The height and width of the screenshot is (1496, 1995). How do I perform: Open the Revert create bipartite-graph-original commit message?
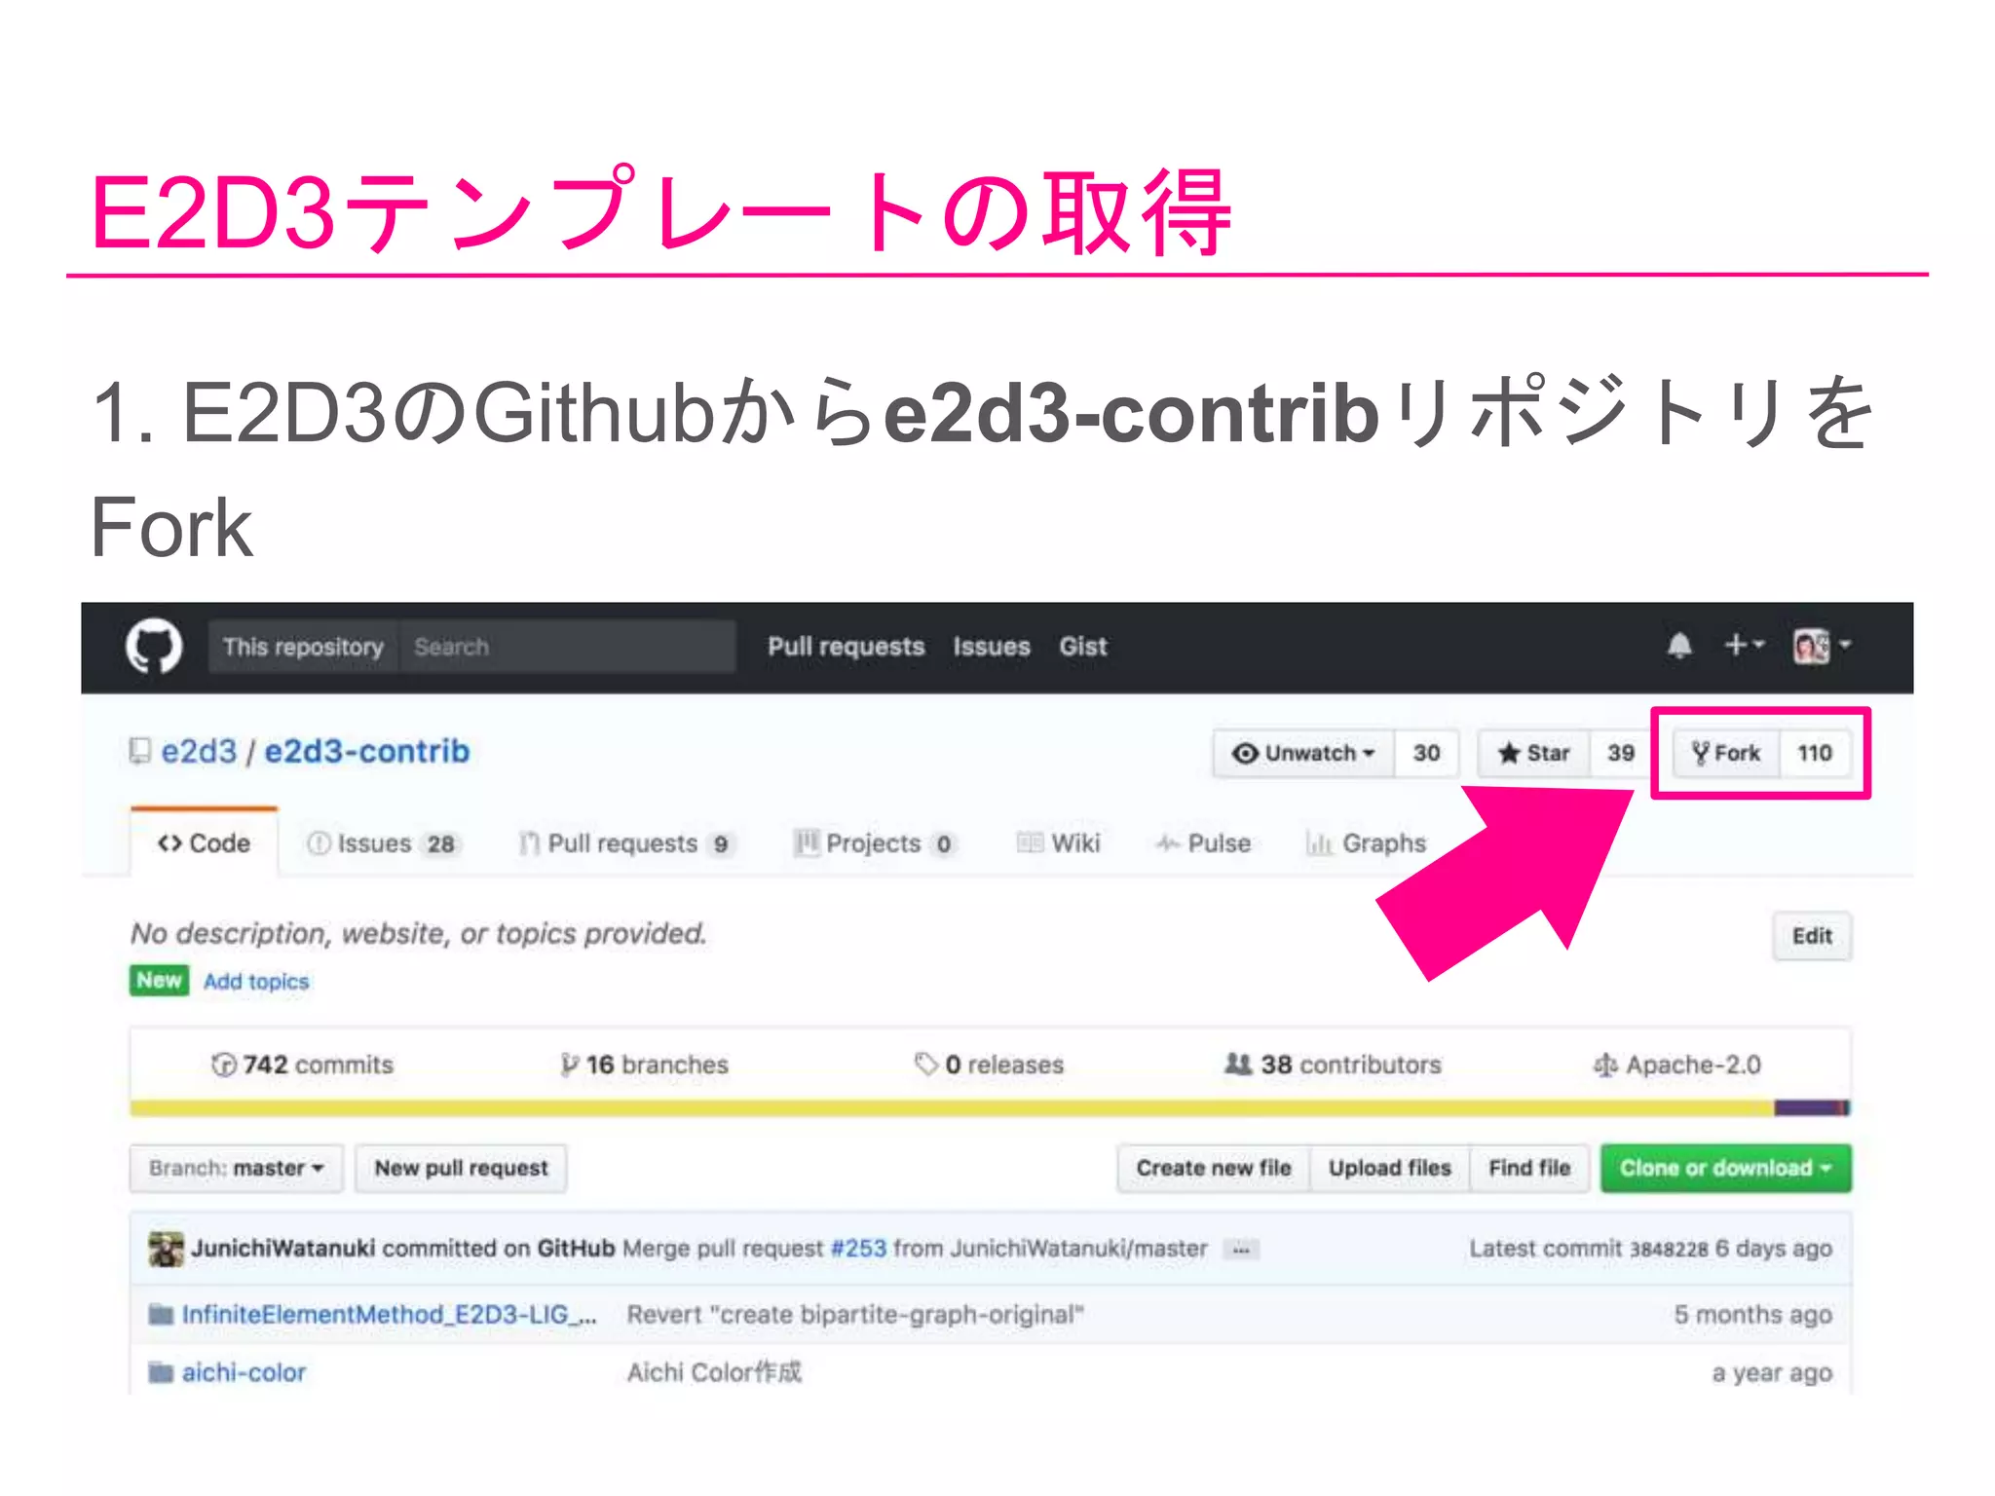coord(855,1315)
